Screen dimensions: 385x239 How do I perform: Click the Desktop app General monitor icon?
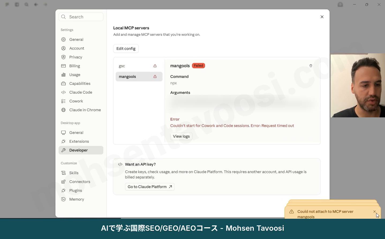(63, 133)
